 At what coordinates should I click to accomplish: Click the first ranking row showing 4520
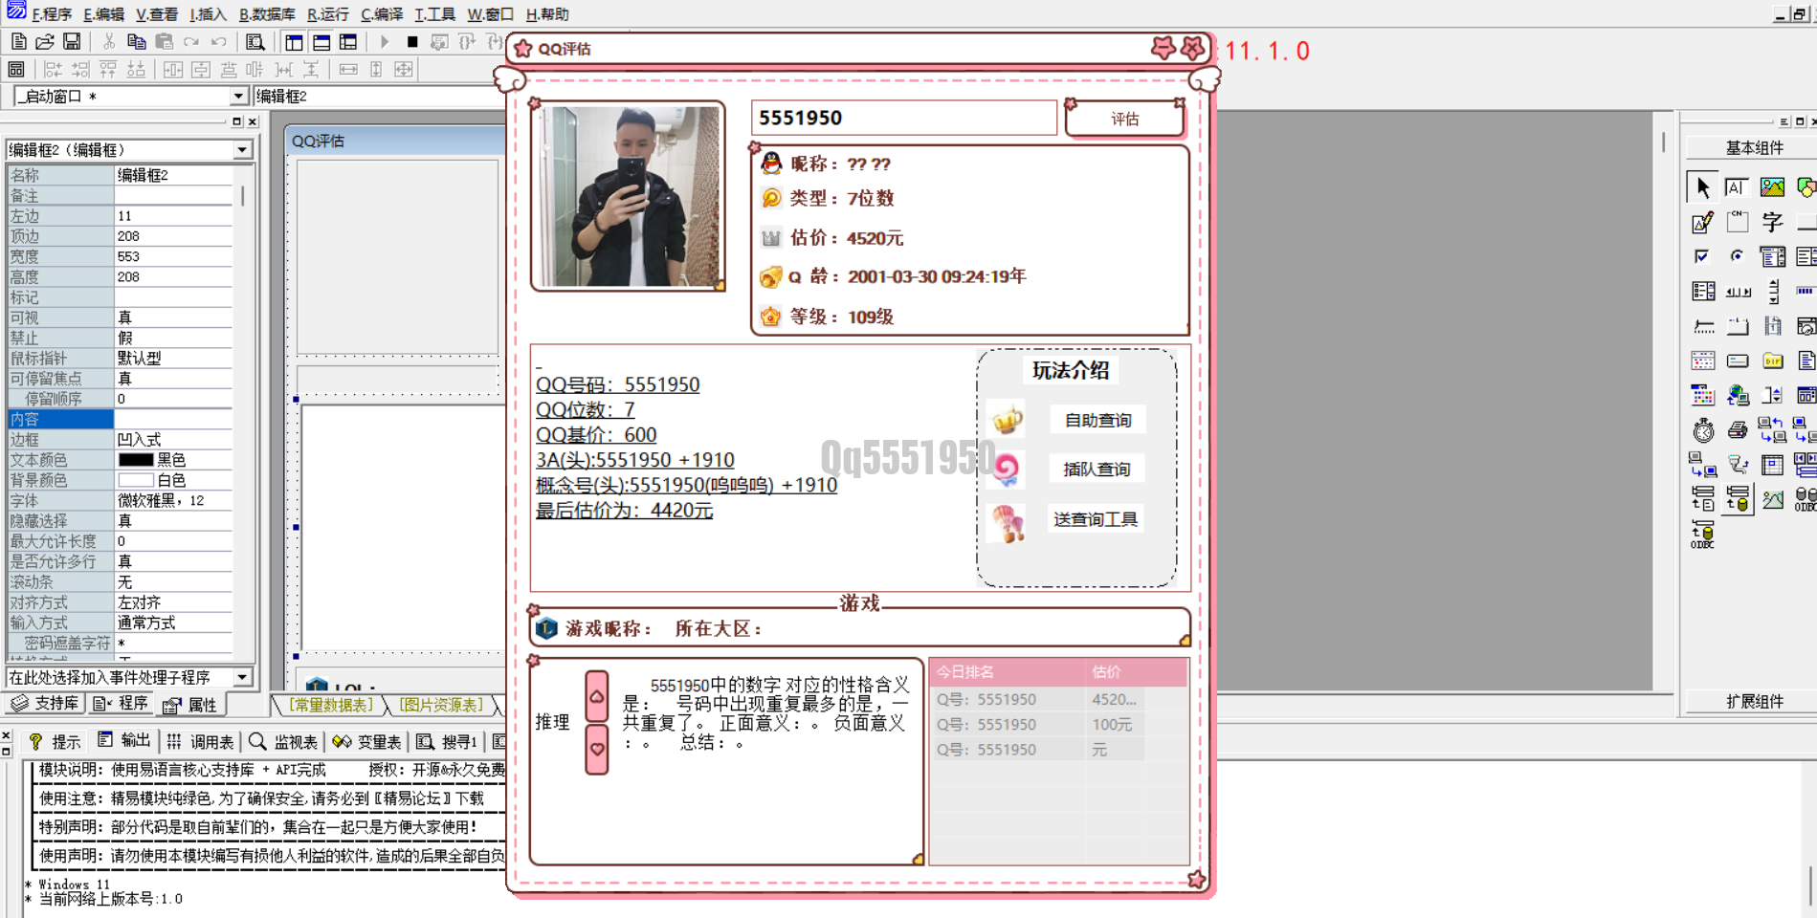coord(1059,700)
